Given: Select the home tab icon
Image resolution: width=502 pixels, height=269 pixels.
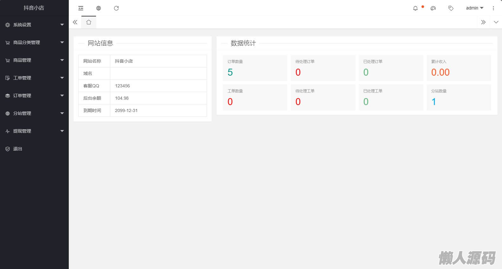Looking at the screenshot, I should tap(89, 22).
